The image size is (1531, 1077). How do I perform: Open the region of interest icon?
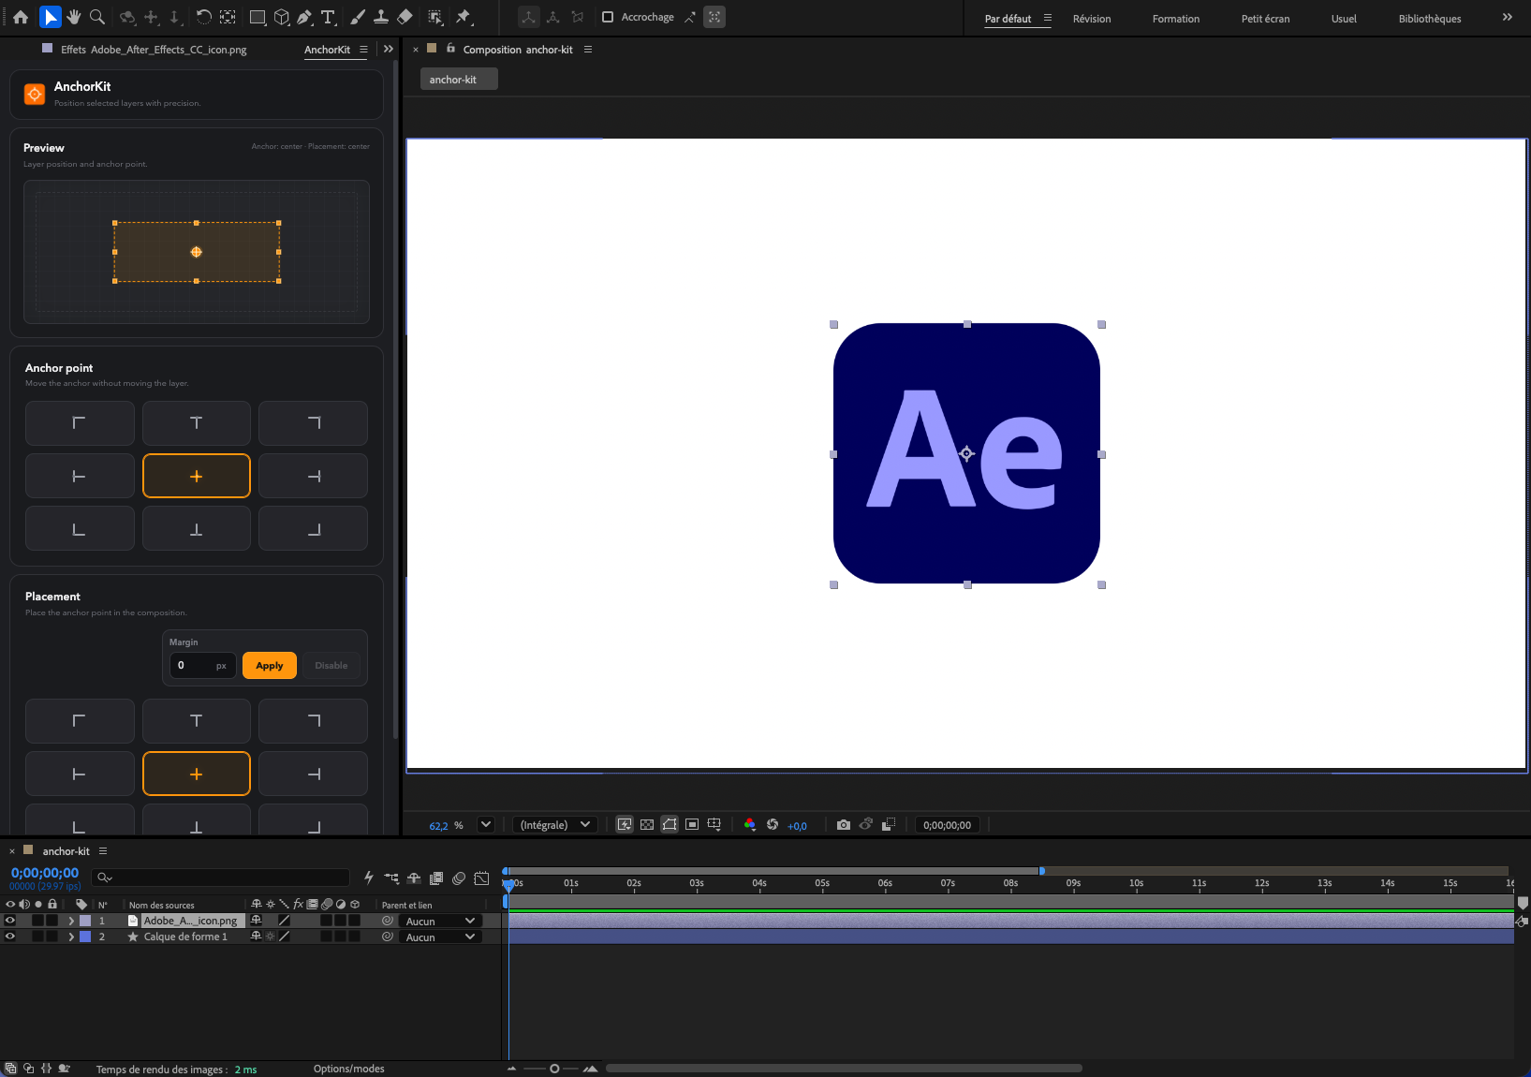click(x=692, y=825)
